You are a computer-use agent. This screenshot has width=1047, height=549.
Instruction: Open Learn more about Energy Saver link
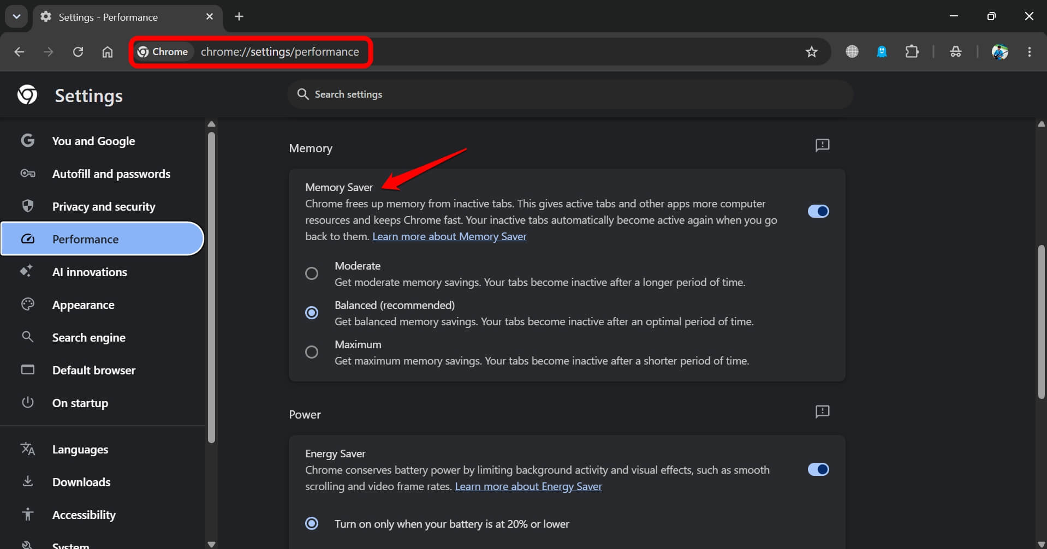tap(528, 486)
